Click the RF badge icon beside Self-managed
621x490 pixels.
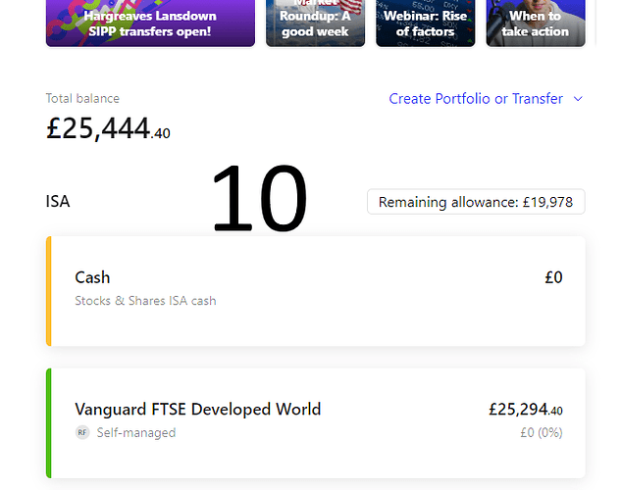pos(82,432)
